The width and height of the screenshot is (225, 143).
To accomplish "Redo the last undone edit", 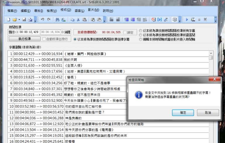I will (49, 20).
